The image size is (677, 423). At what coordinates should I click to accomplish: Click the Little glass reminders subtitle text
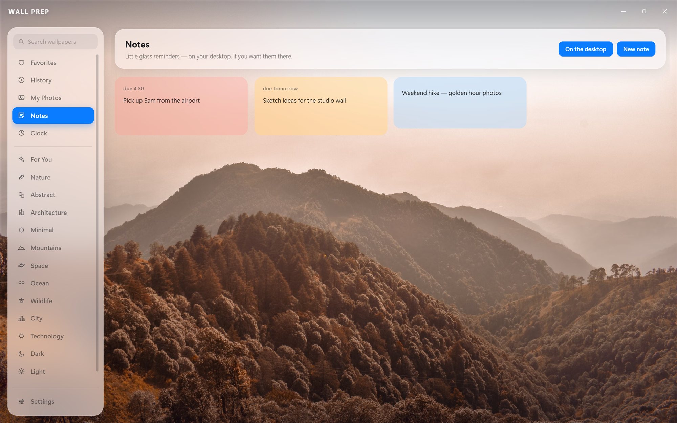pos(209,56)
